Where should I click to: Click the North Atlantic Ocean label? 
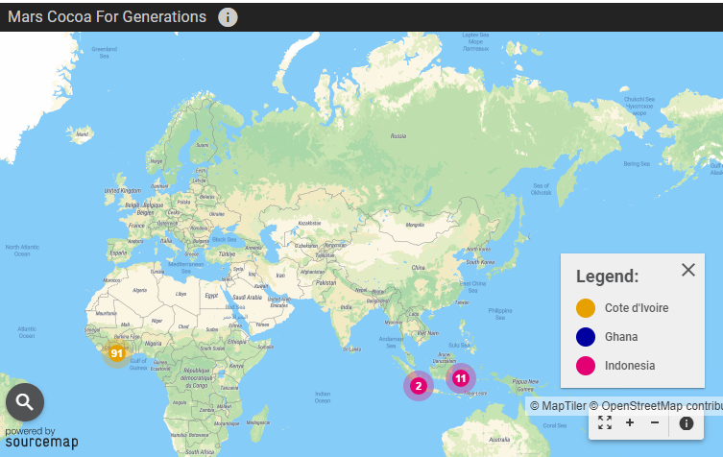(x=22, y=251)
